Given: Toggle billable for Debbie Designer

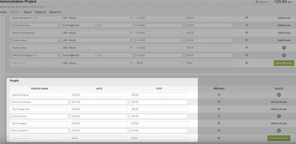Looking at the screenshot, I should click(x=219, y=95).
